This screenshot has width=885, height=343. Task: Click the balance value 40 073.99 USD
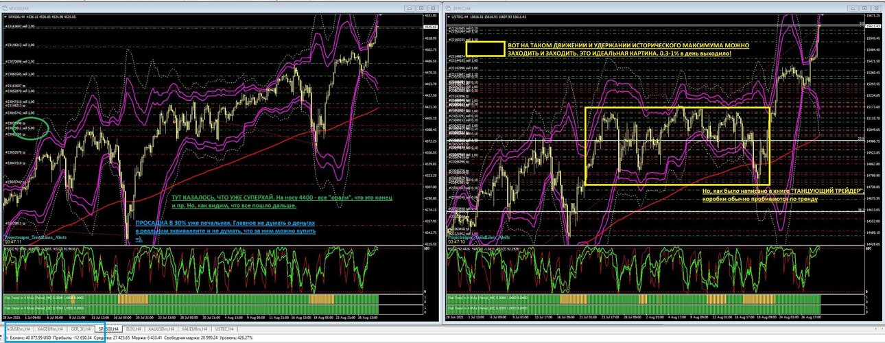click(x=39, y=338)
